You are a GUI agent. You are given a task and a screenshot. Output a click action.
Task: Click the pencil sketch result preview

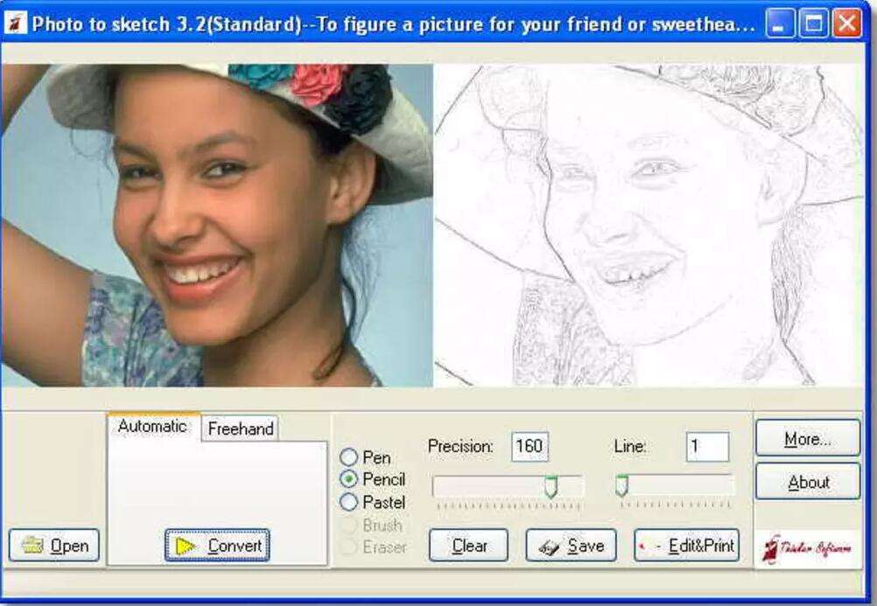[x=648, y=226]
